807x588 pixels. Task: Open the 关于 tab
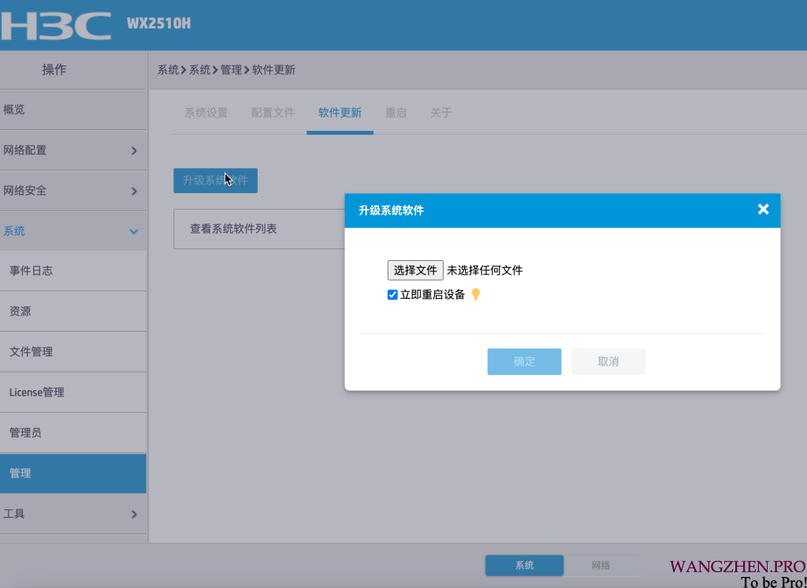(441, 113)
